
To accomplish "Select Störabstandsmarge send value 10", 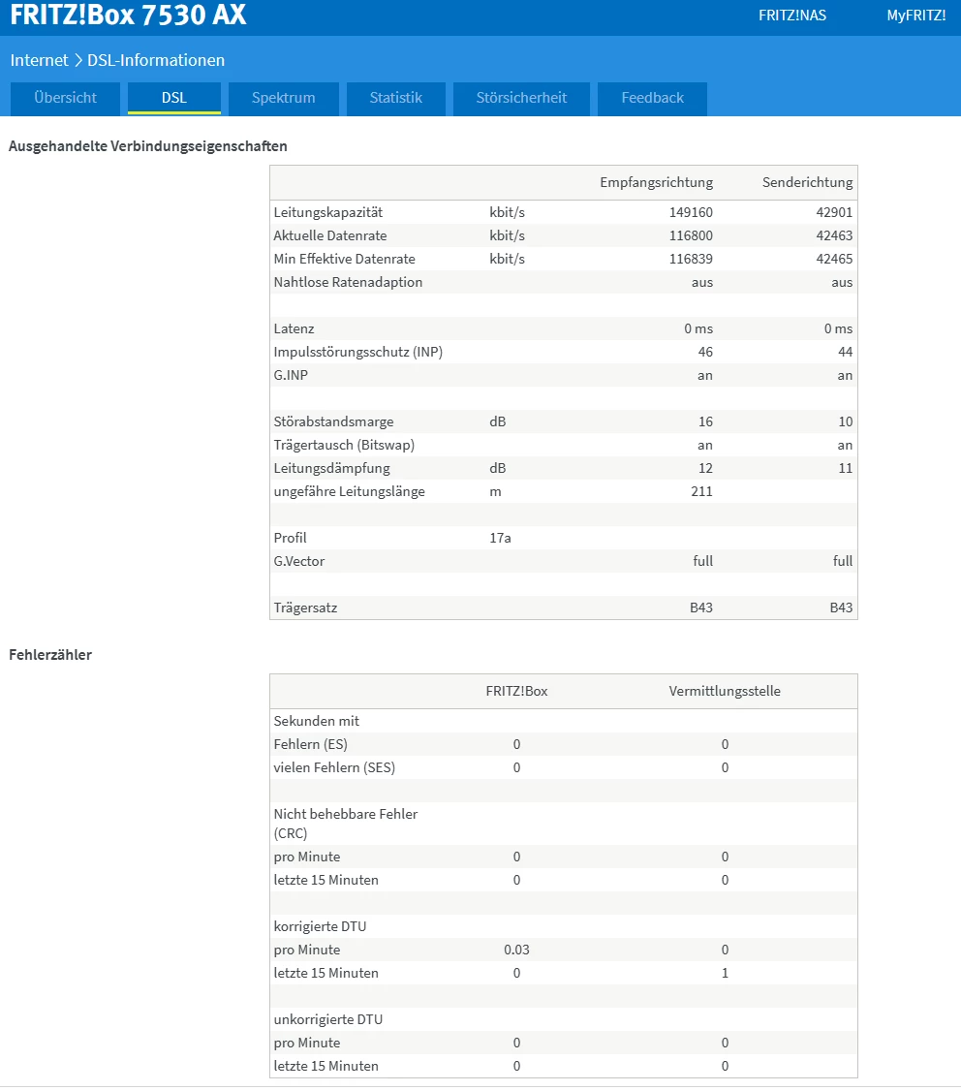I will coord(846,421).
